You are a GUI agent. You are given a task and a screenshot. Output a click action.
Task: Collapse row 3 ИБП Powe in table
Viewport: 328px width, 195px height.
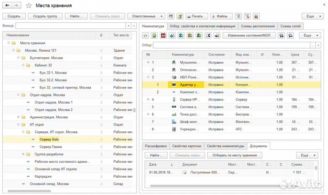pos(148,77)
